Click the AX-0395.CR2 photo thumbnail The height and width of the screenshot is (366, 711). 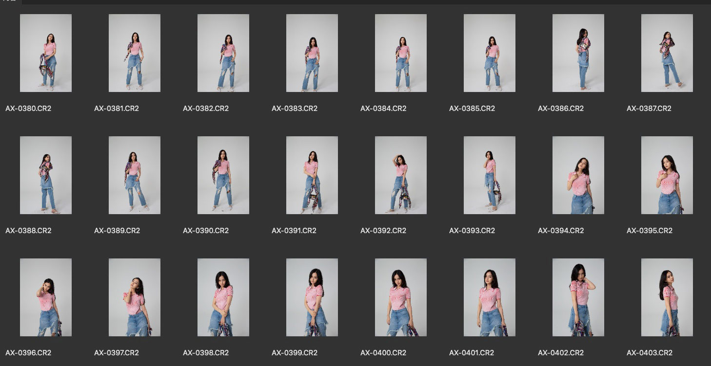pos(667,175)
